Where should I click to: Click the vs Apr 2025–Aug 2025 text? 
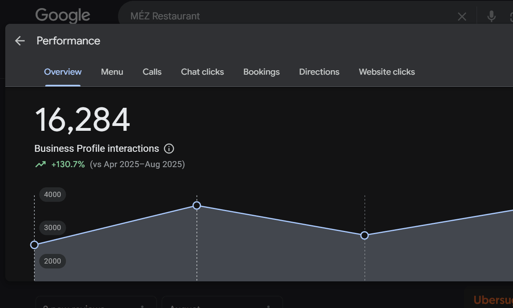137,164
